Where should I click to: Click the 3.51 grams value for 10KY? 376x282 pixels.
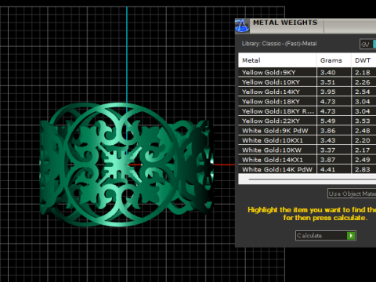coord(327,82)
